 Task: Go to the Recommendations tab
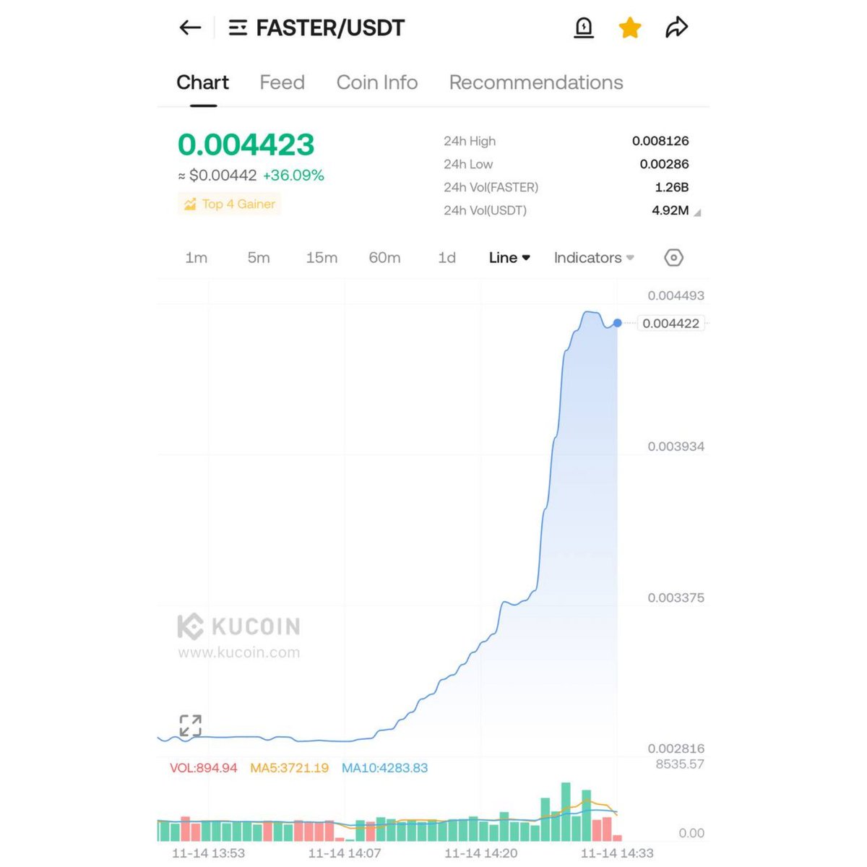pos(535,82)
